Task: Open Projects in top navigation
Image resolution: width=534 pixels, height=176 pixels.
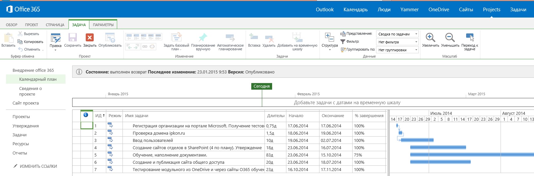Action: (x=491, y=10)
